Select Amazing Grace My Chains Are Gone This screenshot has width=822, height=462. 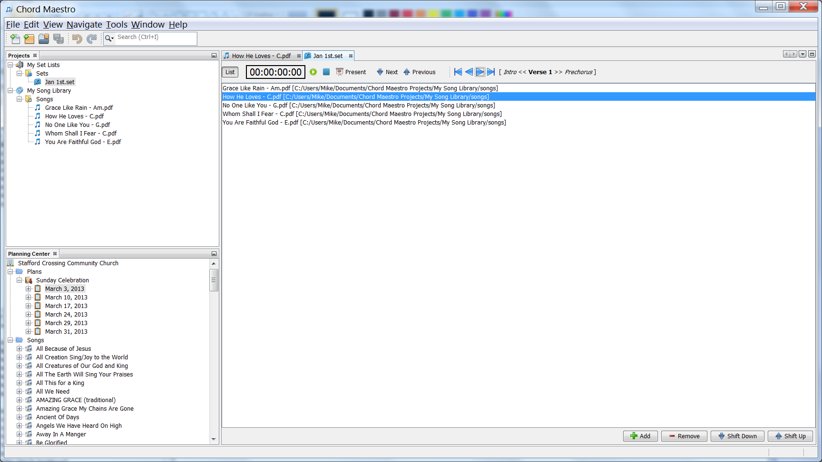[x=85, y=409]
